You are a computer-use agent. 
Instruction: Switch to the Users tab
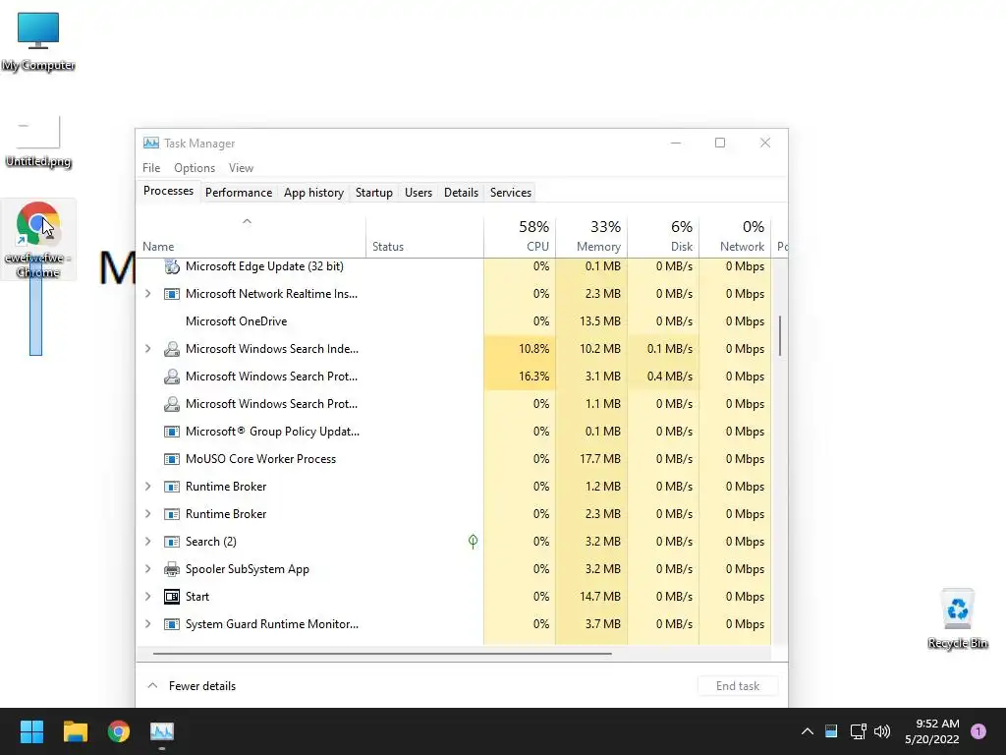click(x=419, y=193)
